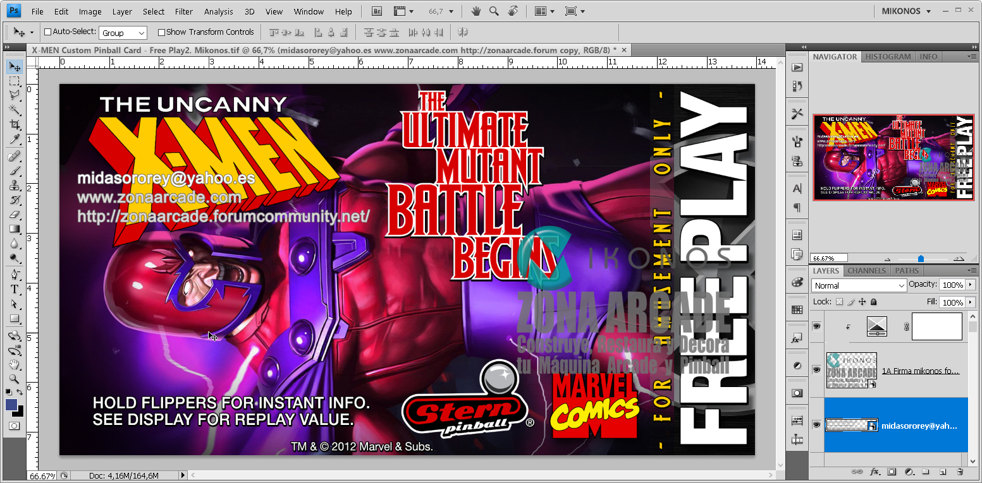
Task: Hide the midasororey@yah... layer
Action: point(816,425)
